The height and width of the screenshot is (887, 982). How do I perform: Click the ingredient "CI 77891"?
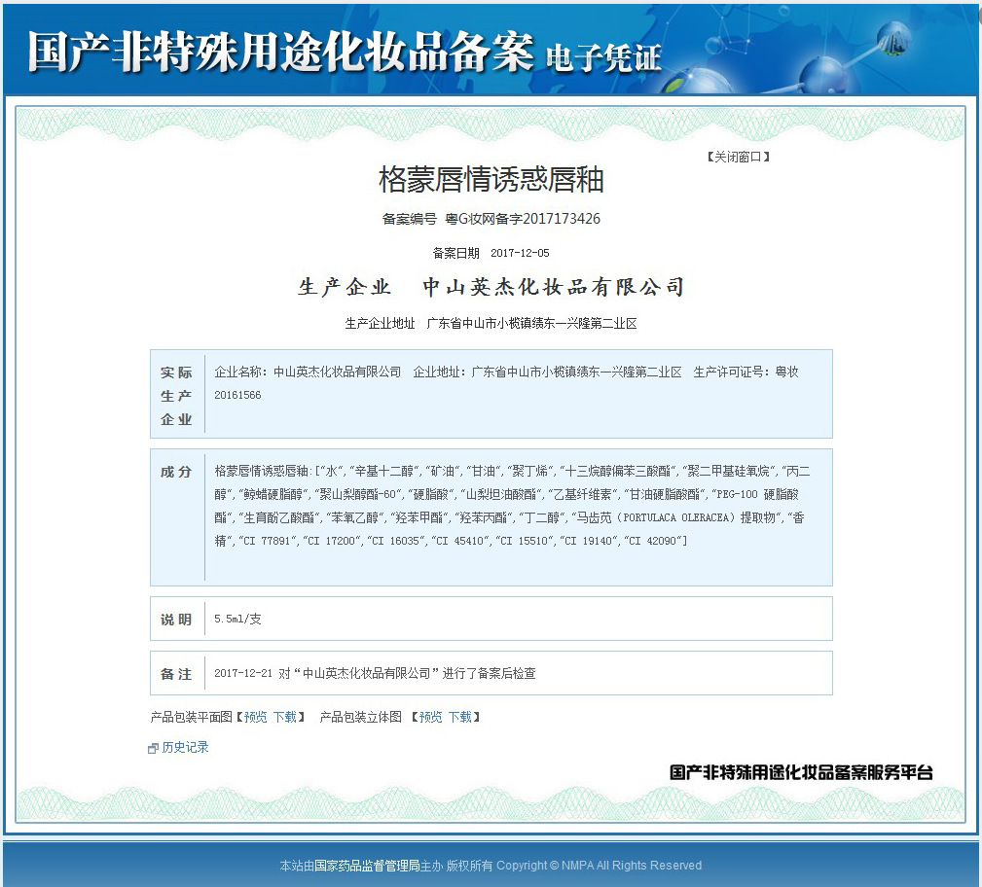click(x=268, y=541)
